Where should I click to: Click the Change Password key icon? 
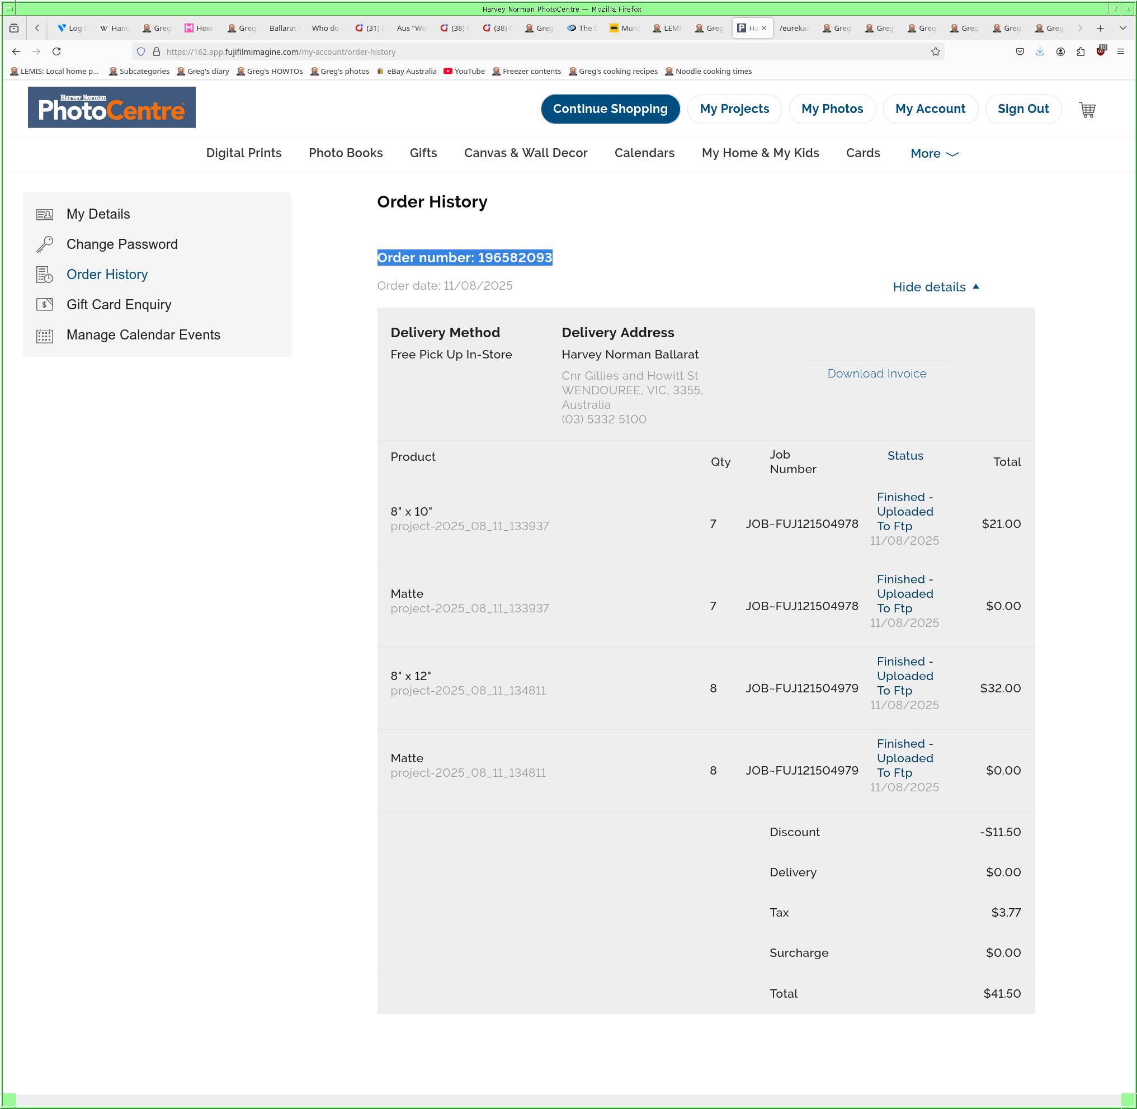tap(45, 244)
